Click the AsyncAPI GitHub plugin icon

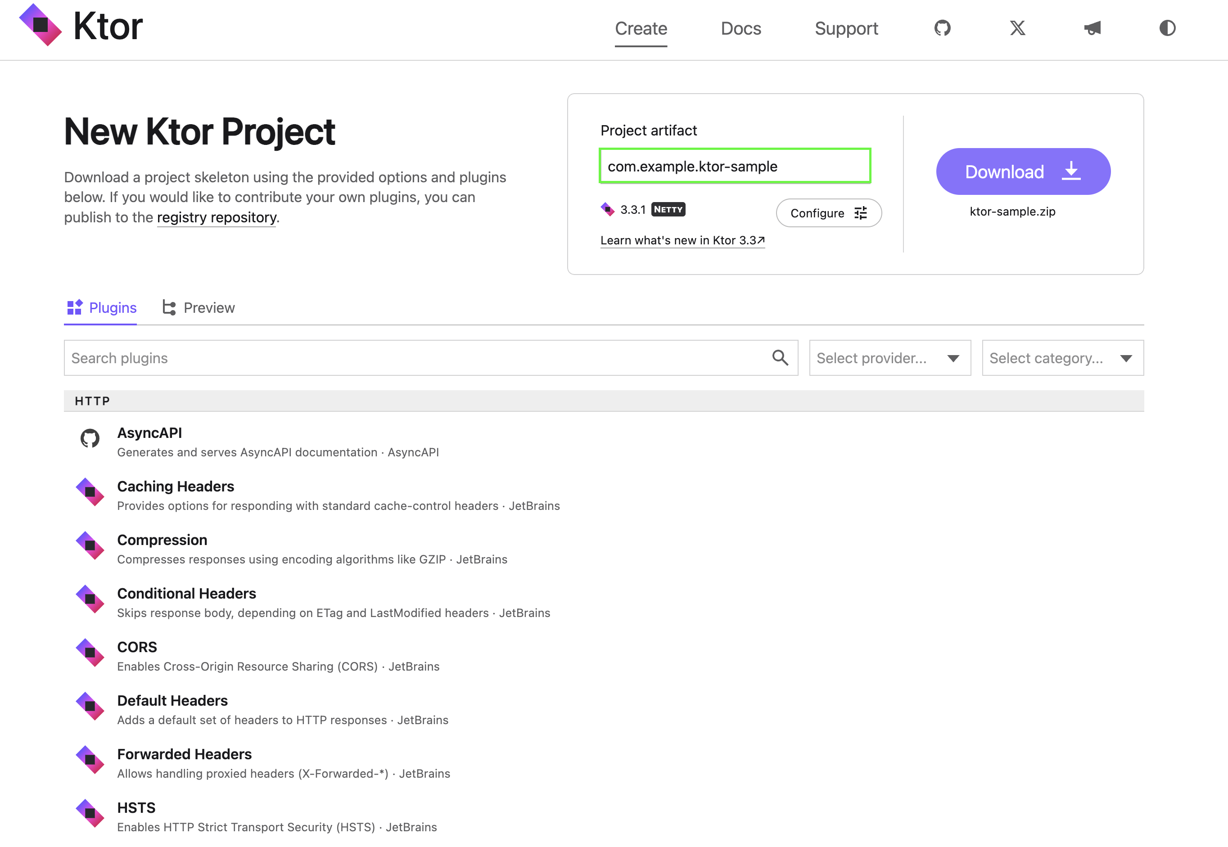pyautogui.click(x=90, y=438)
